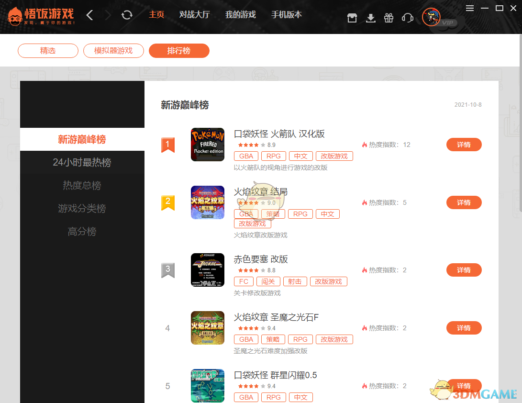Open customer service headset icon
Image resolution: width=522 pixels, height=403 pixels.
[x=408, y=18]
